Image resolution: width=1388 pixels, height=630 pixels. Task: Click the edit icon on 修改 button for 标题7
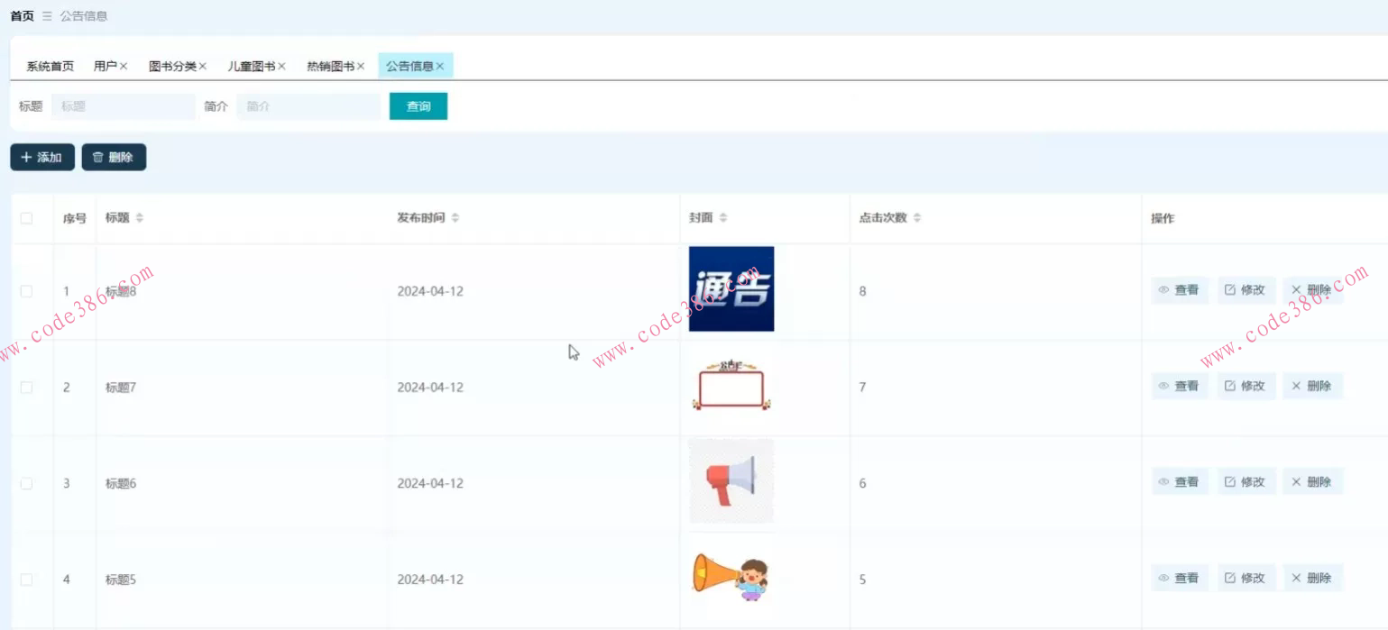[x=1231, y=385]
